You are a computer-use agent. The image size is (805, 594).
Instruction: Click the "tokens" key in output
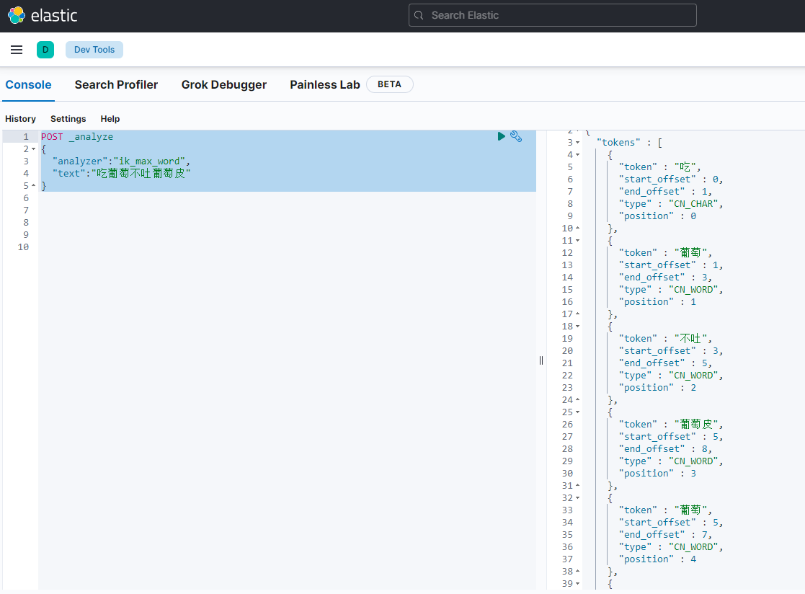(x=618, y=143)
